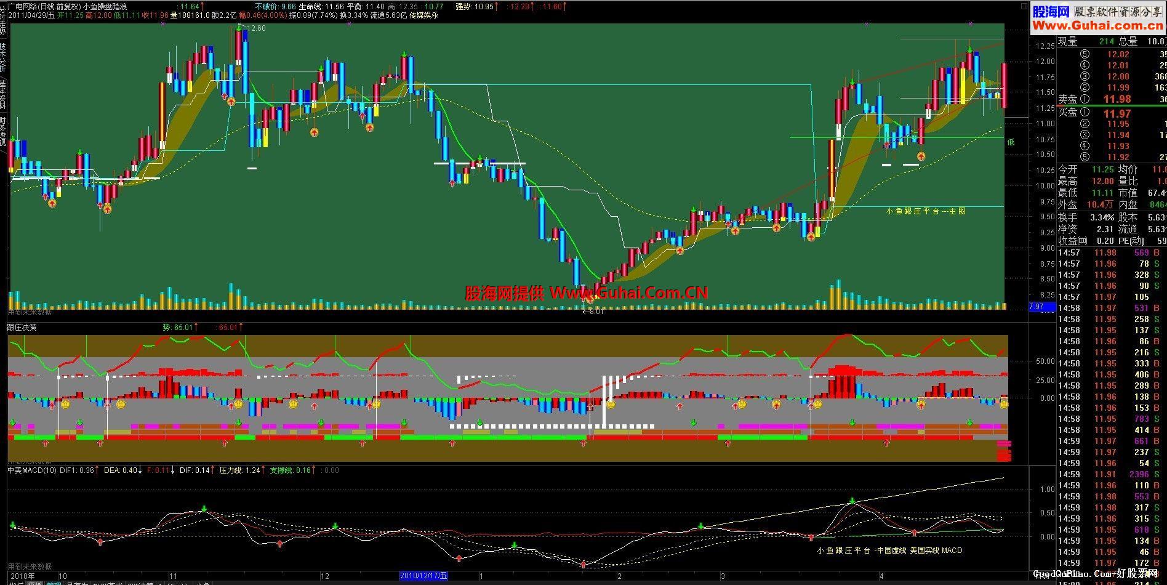1167x585 pixels.
Task: Switch to the 技术分析 sidebar tab
Action: pos(3,57)
